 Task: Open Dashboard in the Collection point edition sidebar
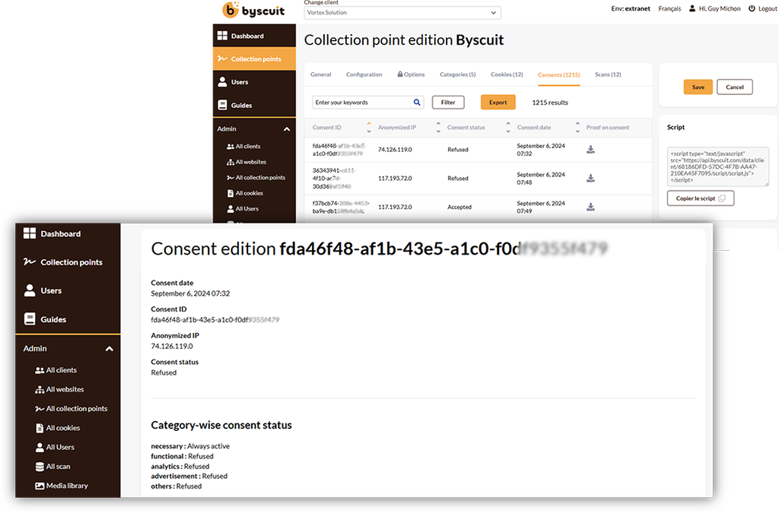click(x=254, y=36)
